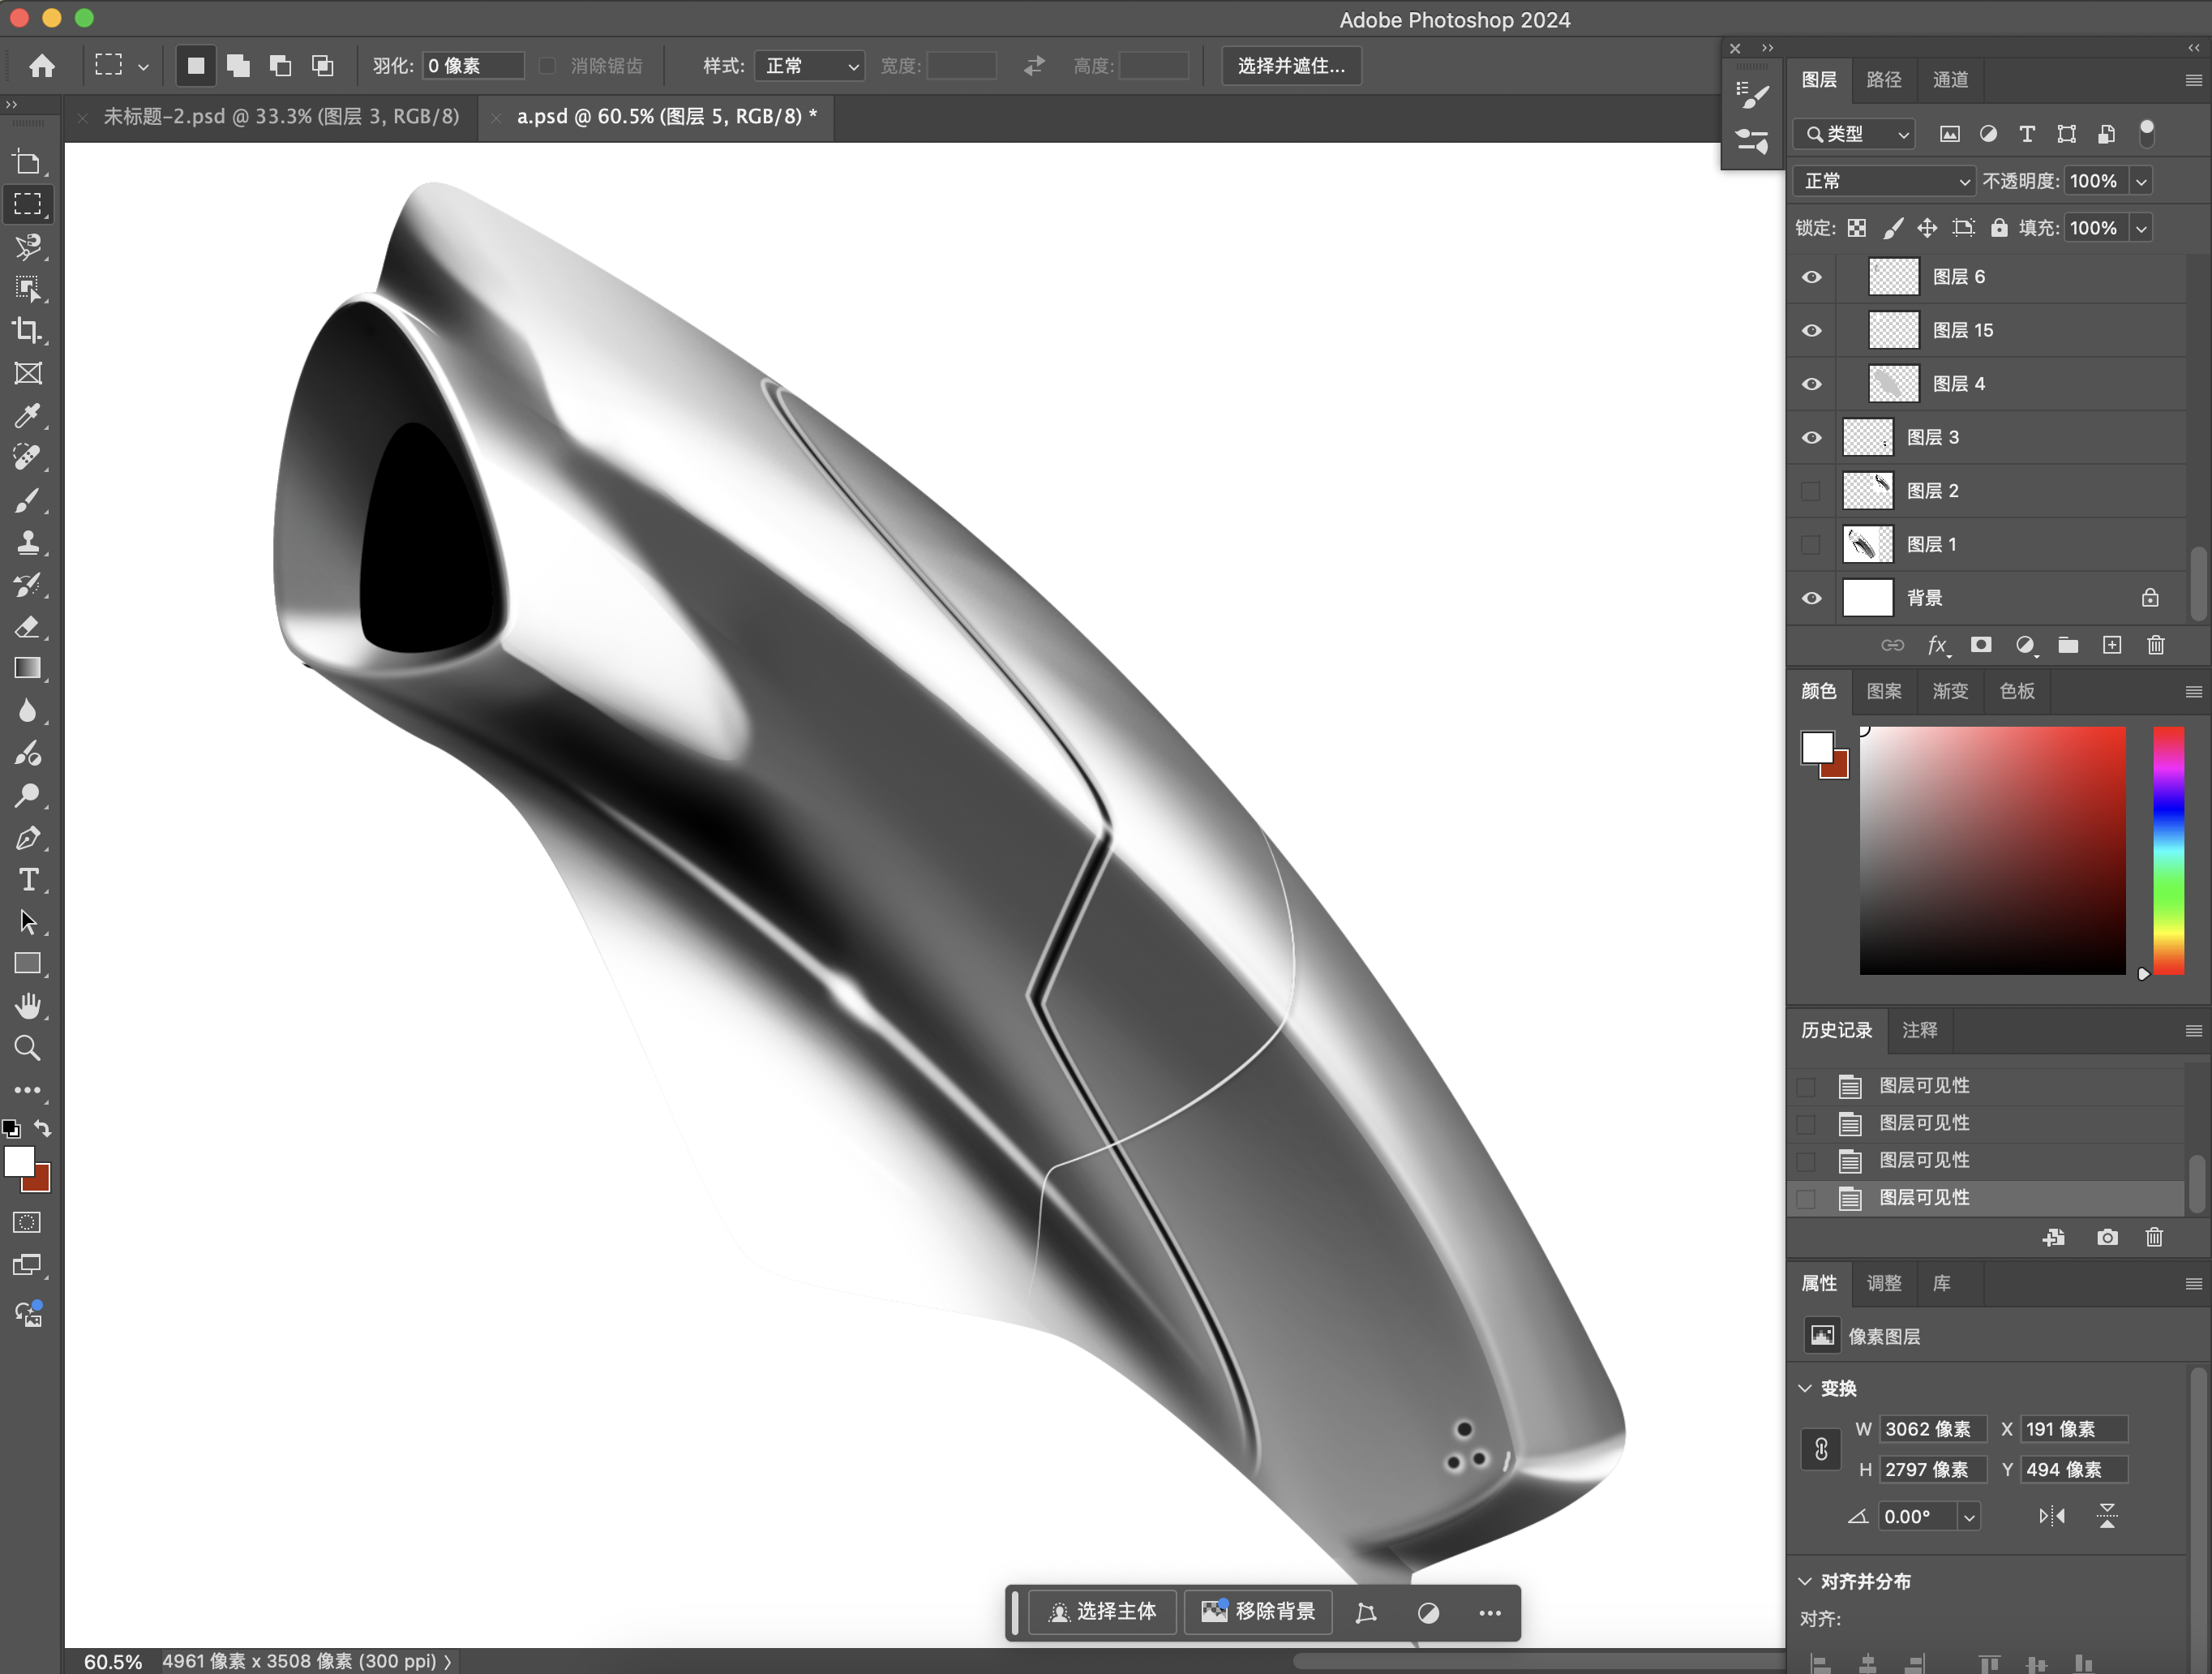This screenshot has width=2212, height=1674.
Task: Collapse the 变换 section
Action: (1805, 1388)
